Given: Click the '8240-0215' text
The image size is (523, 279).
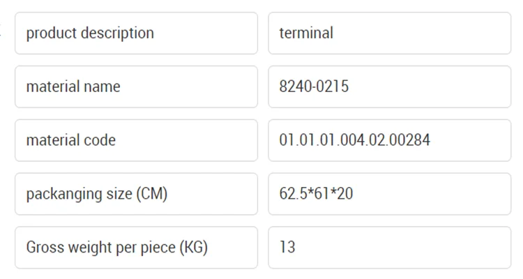Looking at the screenshot, I should point(314,86).
